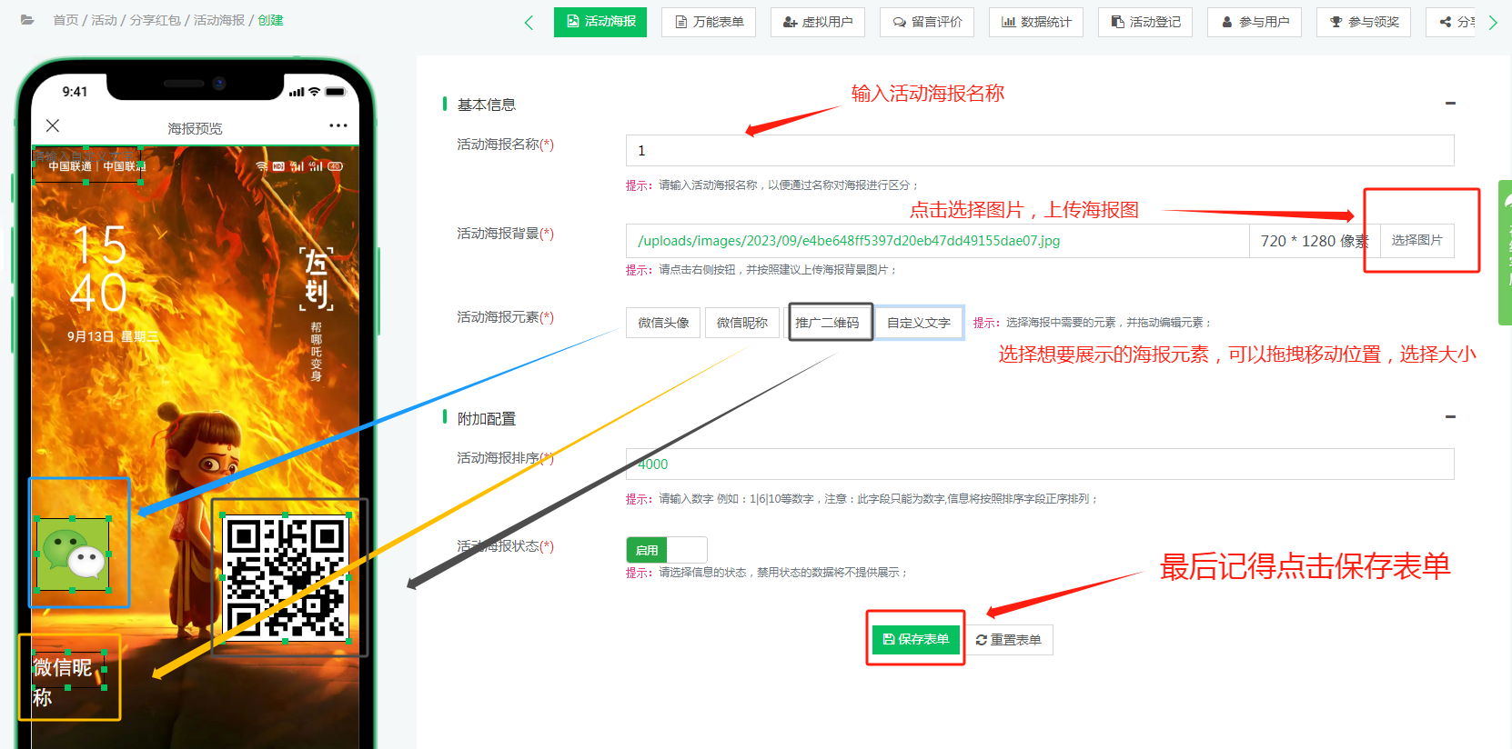Switch to the 虚拟用户 tab
This screenshot has width=1512, height=749.
pos(818,22)
